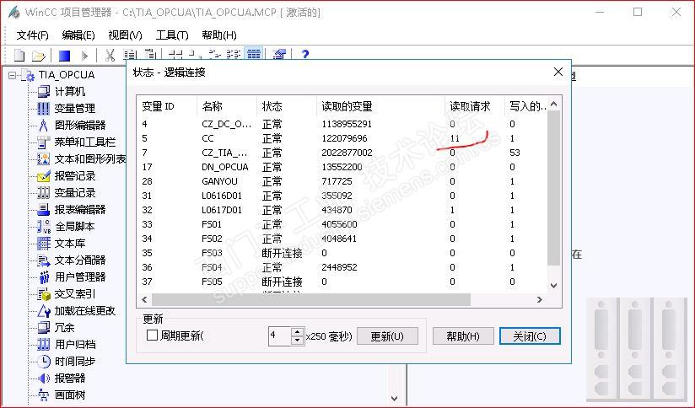
Task: Switch to large icons view
Action: [x=175, y=55]
